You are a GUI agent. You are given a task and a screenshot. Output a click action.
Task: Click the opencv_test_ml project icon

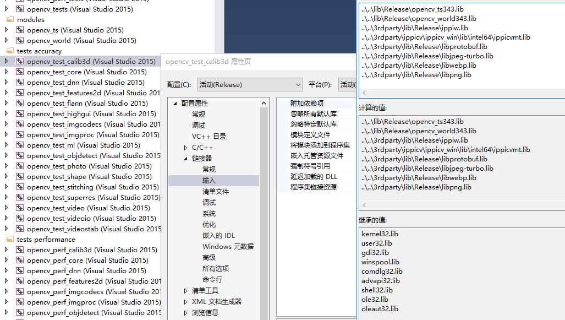pos(20,145)
